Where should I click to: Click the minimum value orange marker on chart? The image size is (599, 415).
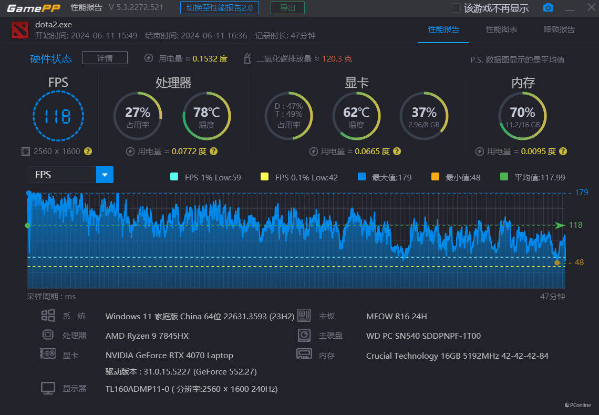click(x=557, y=263)
